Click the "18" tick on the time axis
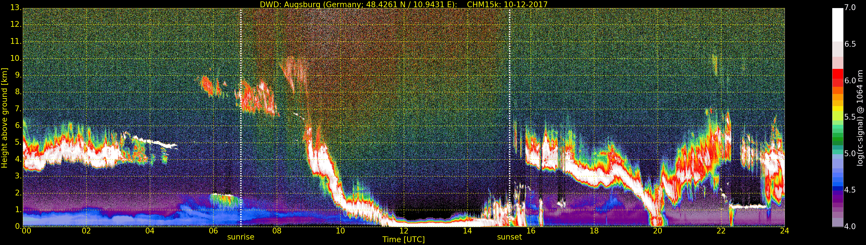This screenshot has height=245, width=866. tap(594, 231)
